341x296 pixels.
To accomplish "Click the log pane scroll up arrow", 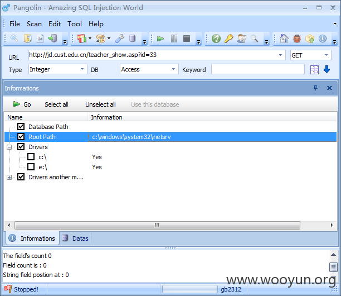I will tap(333, 255).
